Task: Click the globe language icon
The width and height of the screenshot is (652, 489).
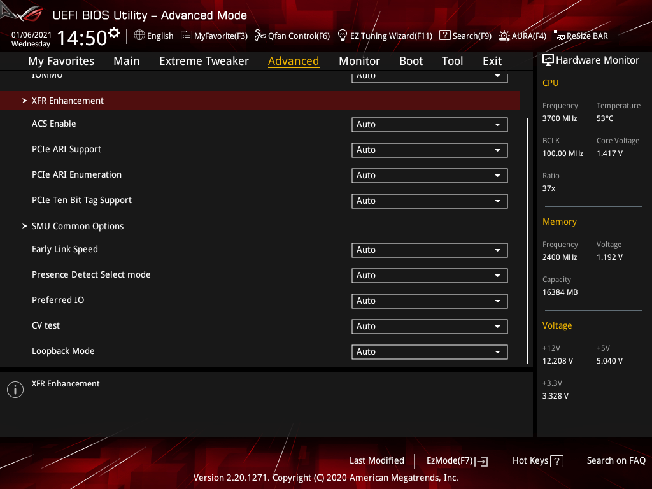Action: click(x=139, y=35)
